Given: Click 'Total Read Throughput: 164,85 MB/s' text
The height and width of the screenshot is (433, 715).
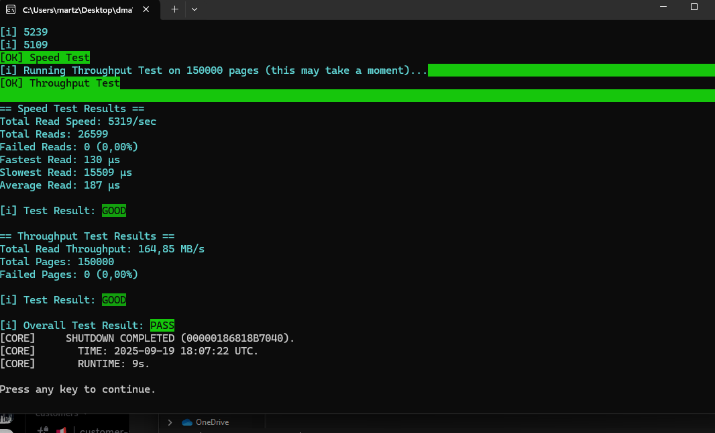Looking at the screenshot, I should point(102,249).
